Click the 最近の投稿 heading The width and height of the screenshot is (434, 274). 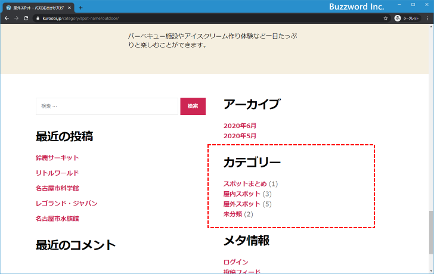(64, 136)
